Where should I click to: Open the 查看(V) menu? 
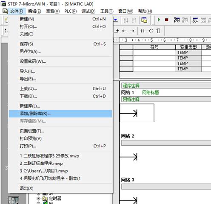53,11
